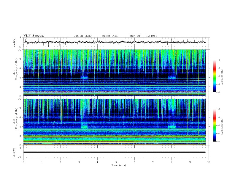This screenshot has height=182, width=235.
Task: Click the "-4" label on ch.2 color bar
Action: coord(219,117)
